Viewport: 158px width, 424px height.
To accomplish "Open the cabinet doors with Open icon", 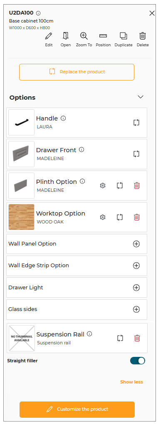I will pyautogui.click(x=66, y=36).
